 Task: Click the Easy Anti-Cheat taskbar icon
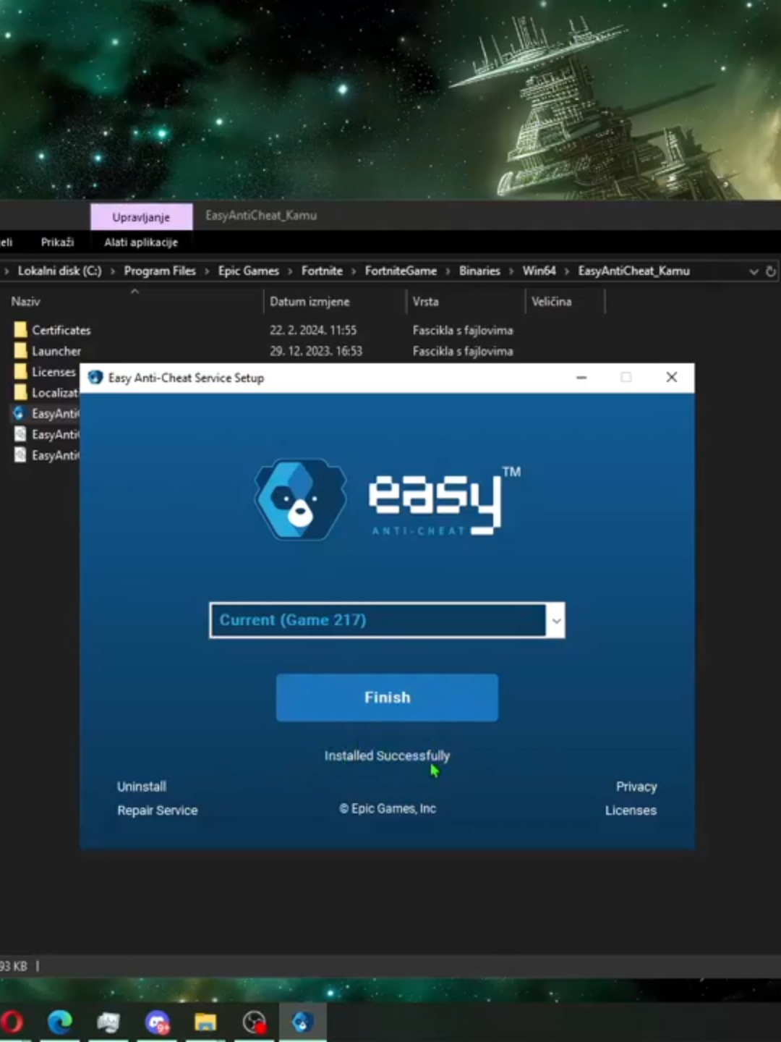302,1022
